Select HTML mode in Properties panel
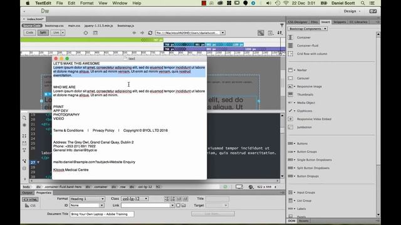Screen dimensions: 401x225 [30, 200]
